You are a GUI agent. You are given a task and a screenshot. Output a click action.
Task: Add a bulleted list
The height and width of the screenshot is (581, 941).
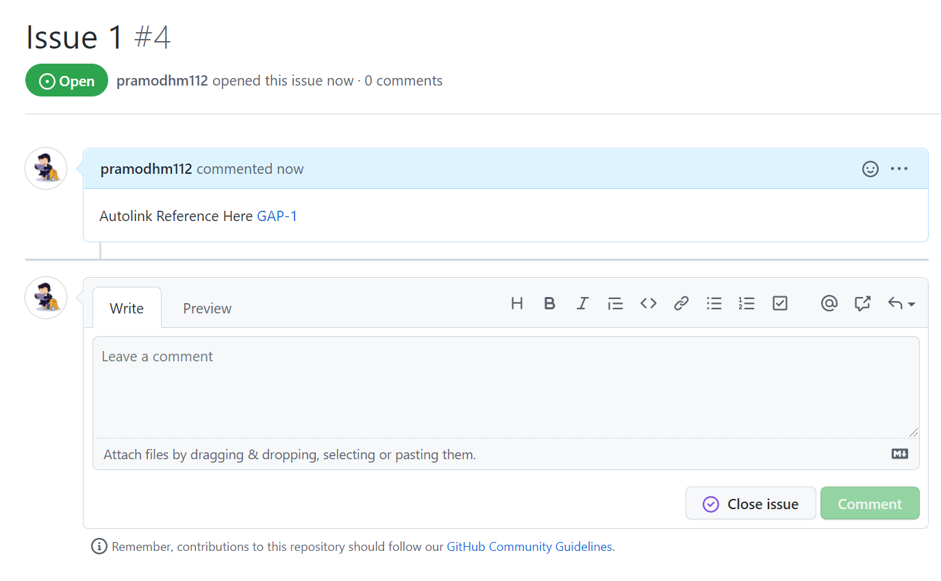click(x=714, y=303)
